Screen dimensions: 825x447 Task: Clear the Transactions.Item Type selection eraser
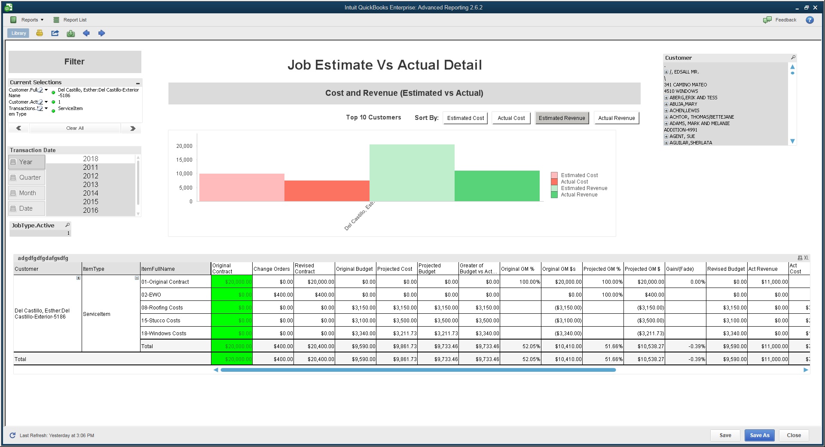coord(40,108)
